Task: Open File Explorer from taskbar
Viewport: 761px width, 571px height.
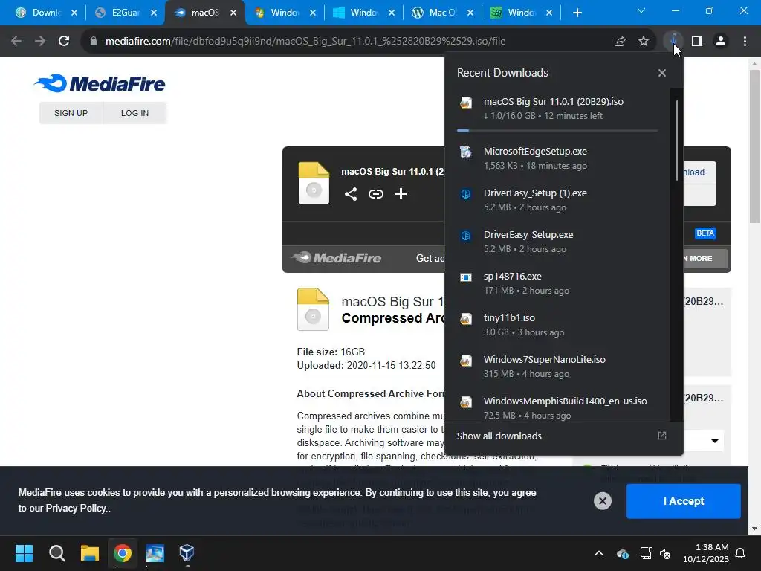Action: pyautogui.click(x=90, y=553)
